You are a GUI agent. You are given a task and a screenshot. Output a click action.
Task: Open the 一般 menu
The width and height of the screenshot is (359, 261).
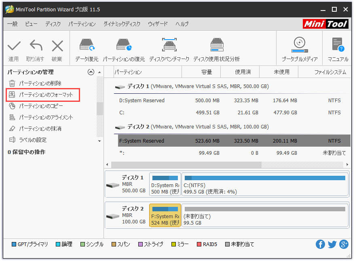click(x=13, y=24)
